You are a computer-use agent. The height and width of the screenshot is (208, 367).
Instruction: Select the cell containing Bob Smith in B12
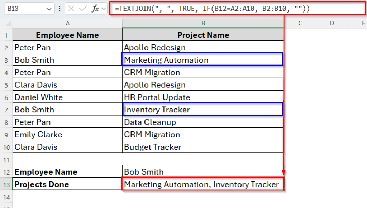203,172
